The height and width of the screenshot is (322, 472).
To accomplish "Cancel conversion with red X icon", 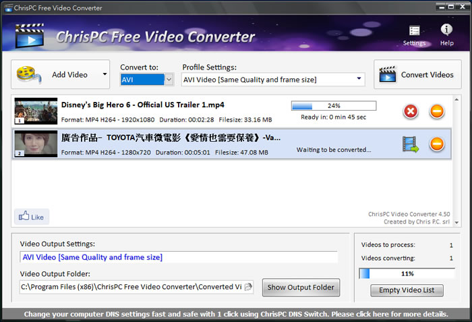I will [x=411, y=111].
